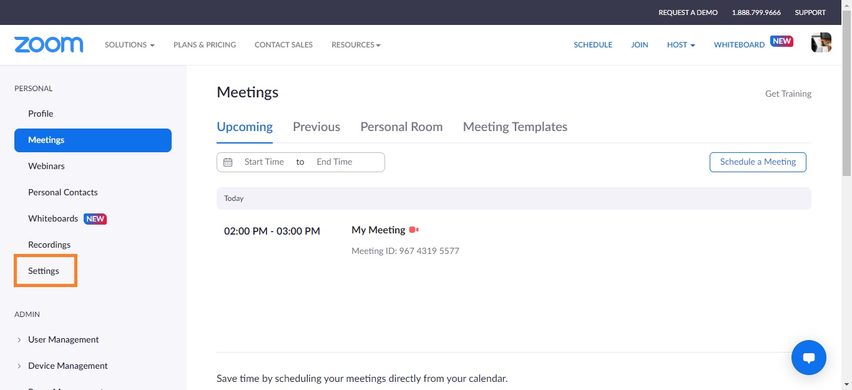
Task: Open the Get Training link
Action: pyautogui.click(x=788, y=94)
